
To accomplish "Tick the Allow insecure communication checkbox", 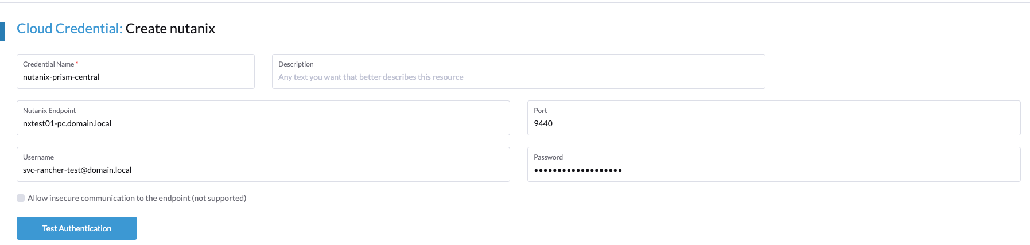I will click(21, 198).
